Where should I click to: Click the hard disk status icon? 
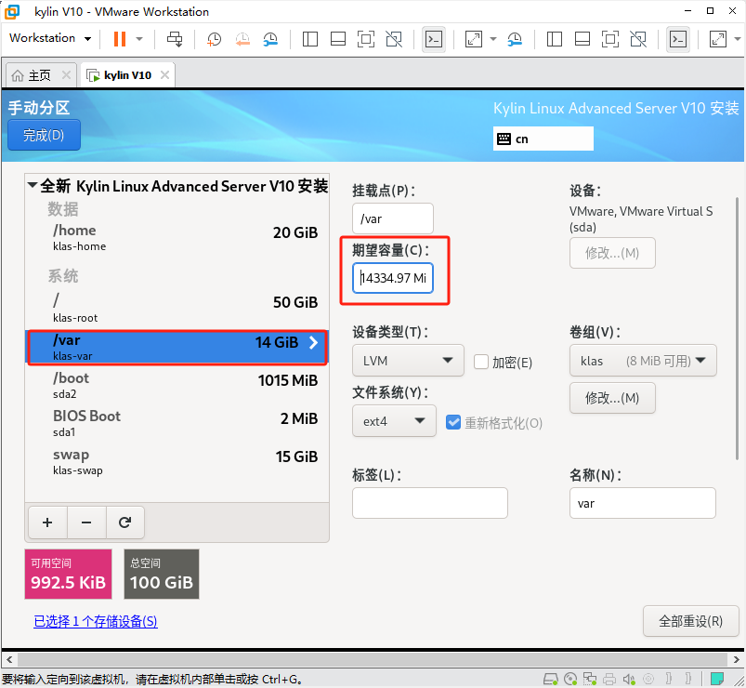[x=551, y=679]
